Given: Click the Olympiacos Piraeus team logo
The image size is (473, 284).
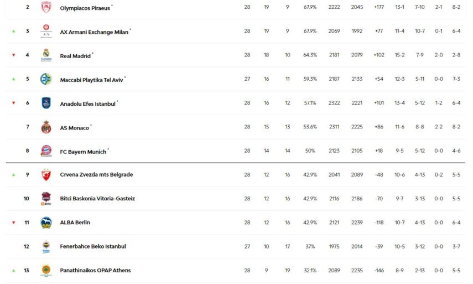Looking at the screenshot, I should 46,8.
